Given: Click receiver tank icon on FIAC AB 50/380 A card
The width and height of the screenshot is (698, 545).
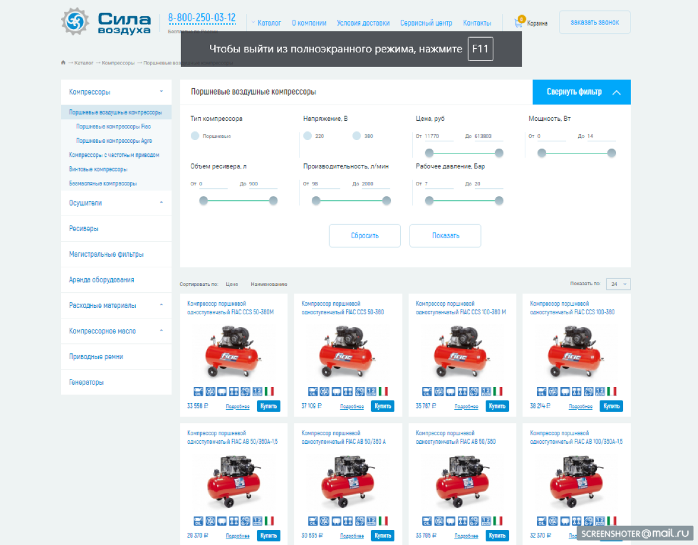Looking at the screenshot, I should 337,521.
